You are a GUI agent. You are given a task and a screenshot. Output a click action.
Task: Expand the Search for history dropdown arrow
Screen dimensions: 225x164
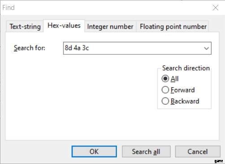click(x=206, y=49)
